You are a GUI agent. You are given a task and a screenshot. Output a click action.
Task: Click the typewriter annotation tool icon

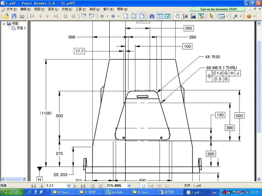222,16
